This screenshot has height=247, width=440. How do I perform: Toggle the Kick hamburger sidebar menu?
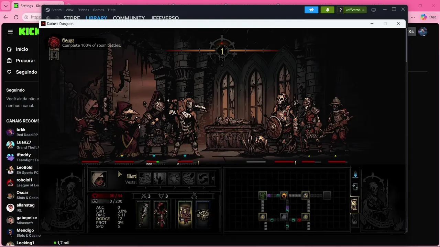tap(10, 32)
